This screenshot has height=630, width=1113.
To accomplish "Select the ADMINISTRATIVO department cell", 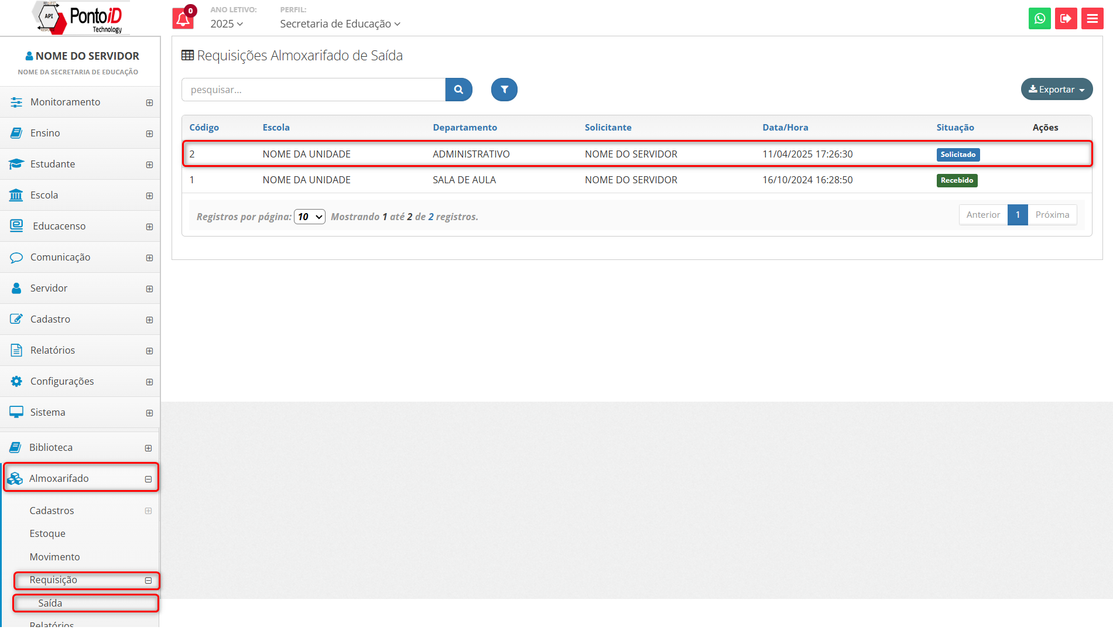I will click(471, 154).
